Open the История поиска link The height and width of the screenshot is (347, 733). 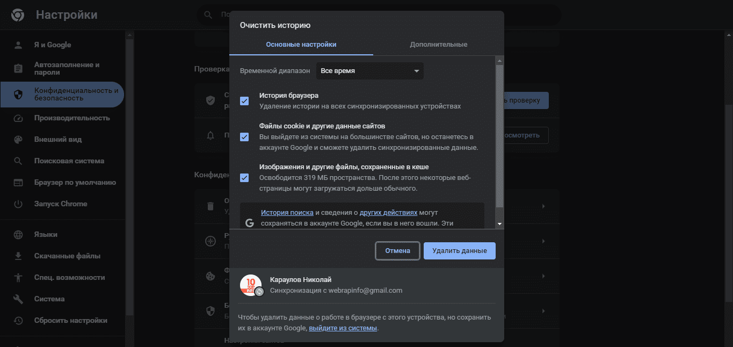pos(287,213)
